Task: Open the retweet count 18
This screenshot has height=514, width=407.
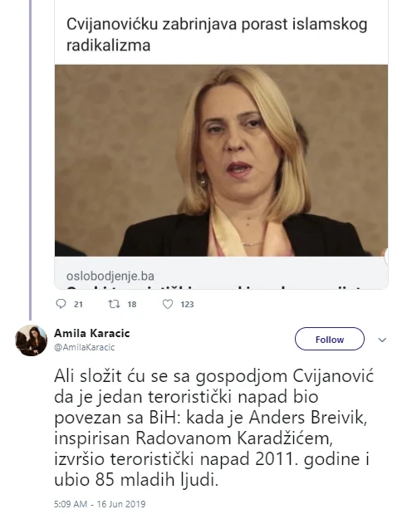Action: tap(132, 305)
